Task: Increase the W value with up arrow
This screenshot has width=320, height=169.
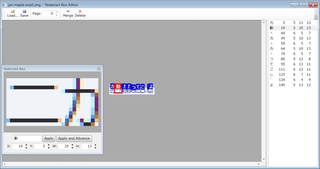Action: (72, 145)
